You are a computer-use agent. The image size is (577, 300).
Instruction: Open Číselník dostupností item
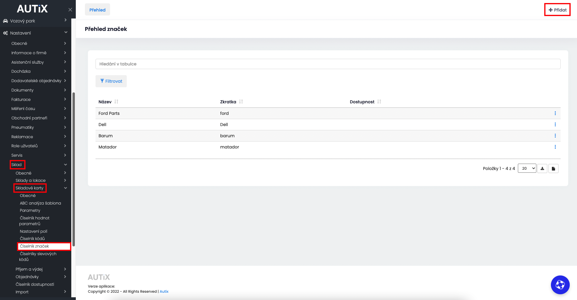pos(35,284)
